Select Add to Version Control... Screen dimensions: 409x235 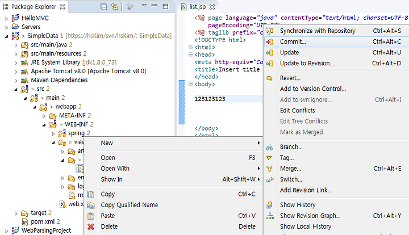click(336, 89)
